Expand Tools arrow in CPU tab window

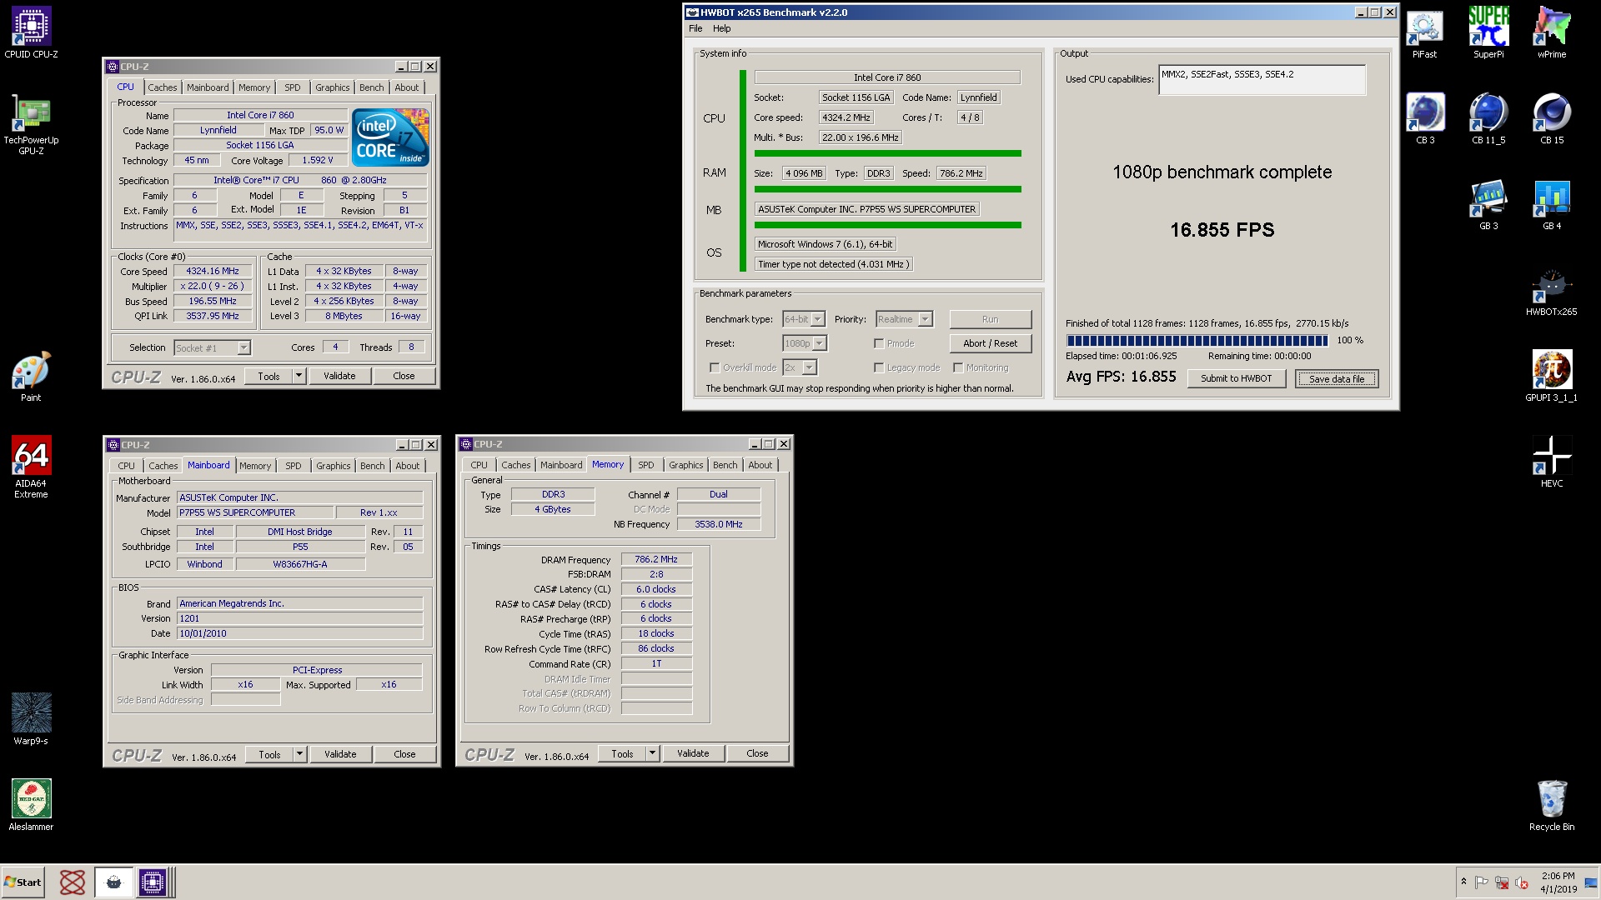point(299,376)
